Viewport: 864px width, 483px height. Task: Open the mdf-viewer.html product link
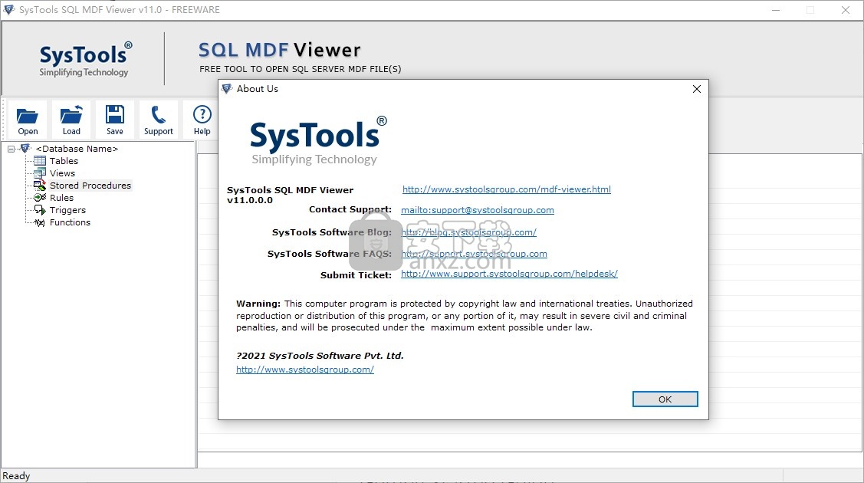(507, 189)
